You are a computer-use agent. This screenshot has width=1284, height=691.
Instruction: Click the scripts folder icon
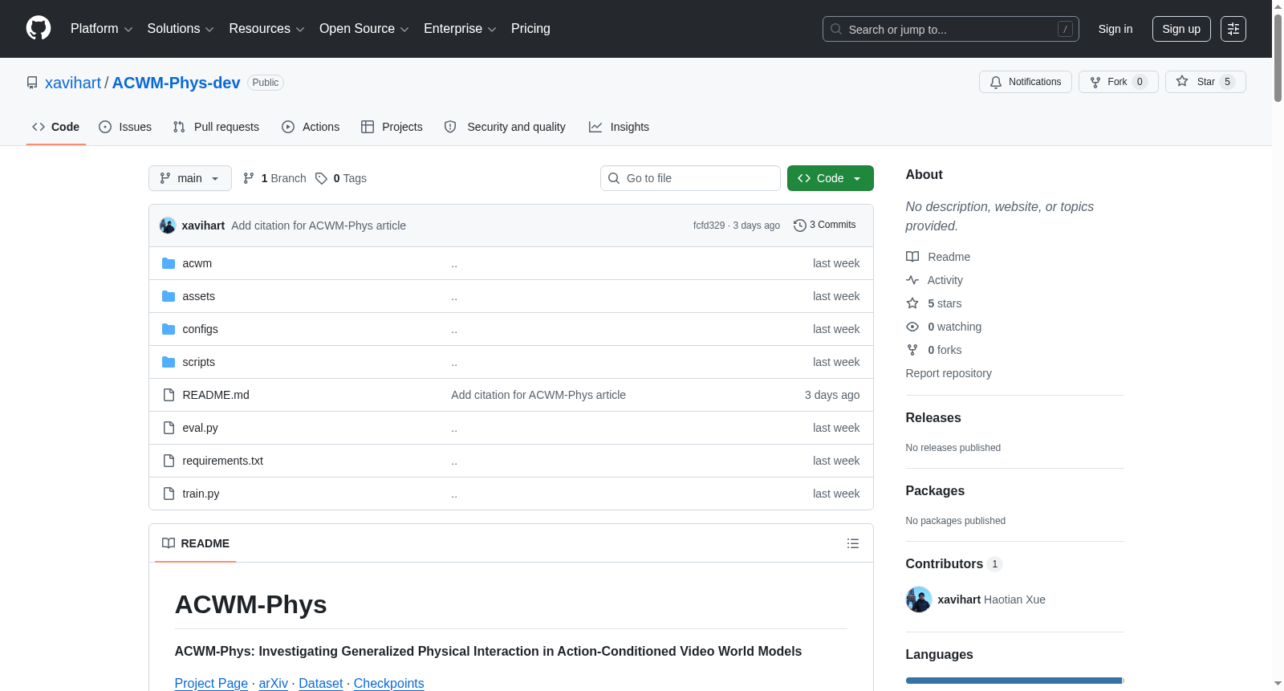tap(169, 362)
